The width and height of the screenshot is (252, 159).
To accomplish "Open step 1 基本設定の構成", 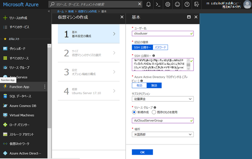I will point(89,34).
